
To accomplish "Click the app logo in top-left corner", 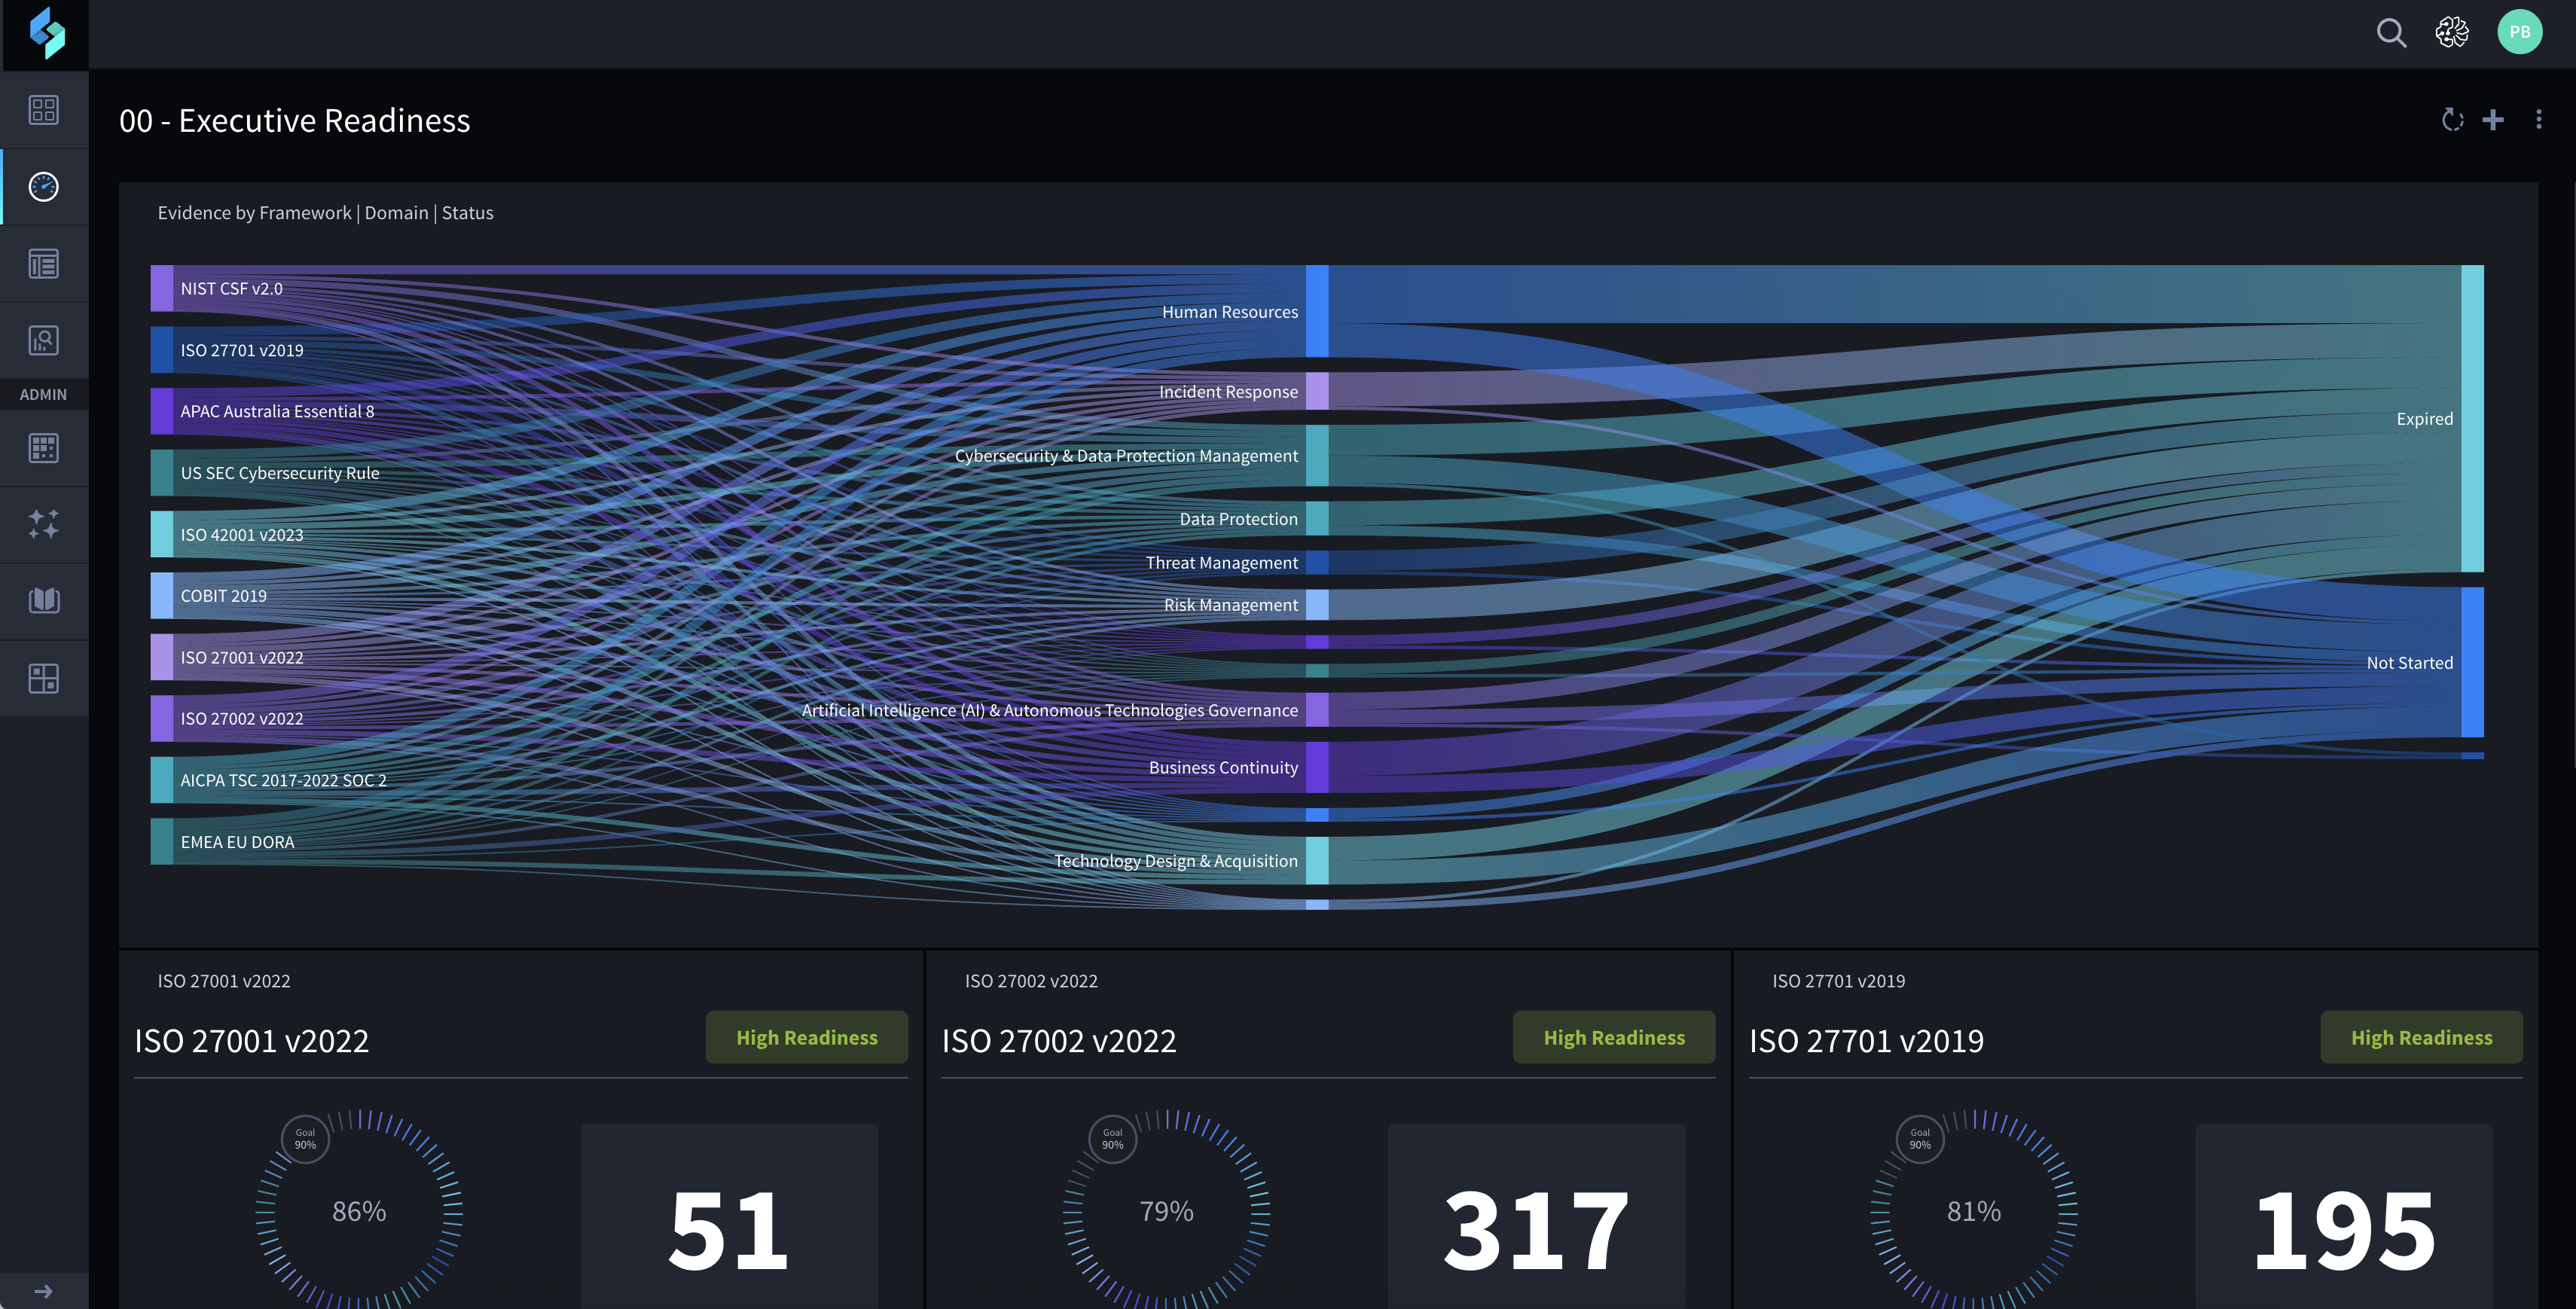I will coord(46,34).
